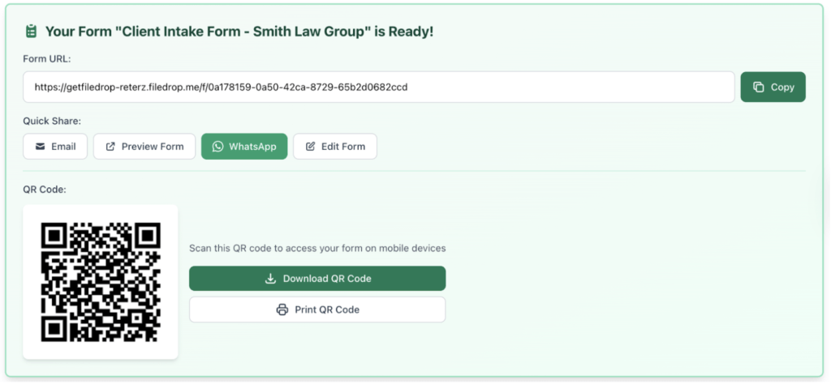Click the "Quick Share:" label
The width and height of the screenshot is (831, 384).
point(52,122)
